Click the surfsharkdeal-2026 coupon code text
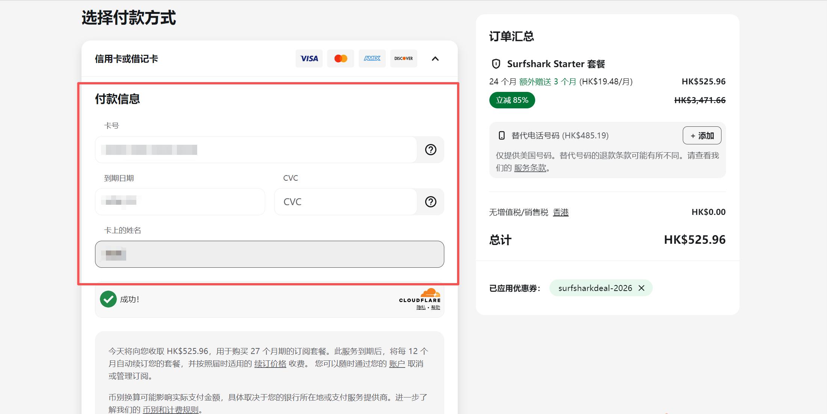The width and height of the screenshot is (827, 414). click(x=595, y=288)
